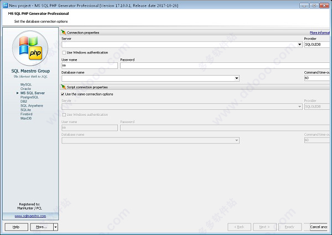Select SQL Anywhere in the product list
The image size is (332, 235).
pyautogui.click(x=32, y=105)
